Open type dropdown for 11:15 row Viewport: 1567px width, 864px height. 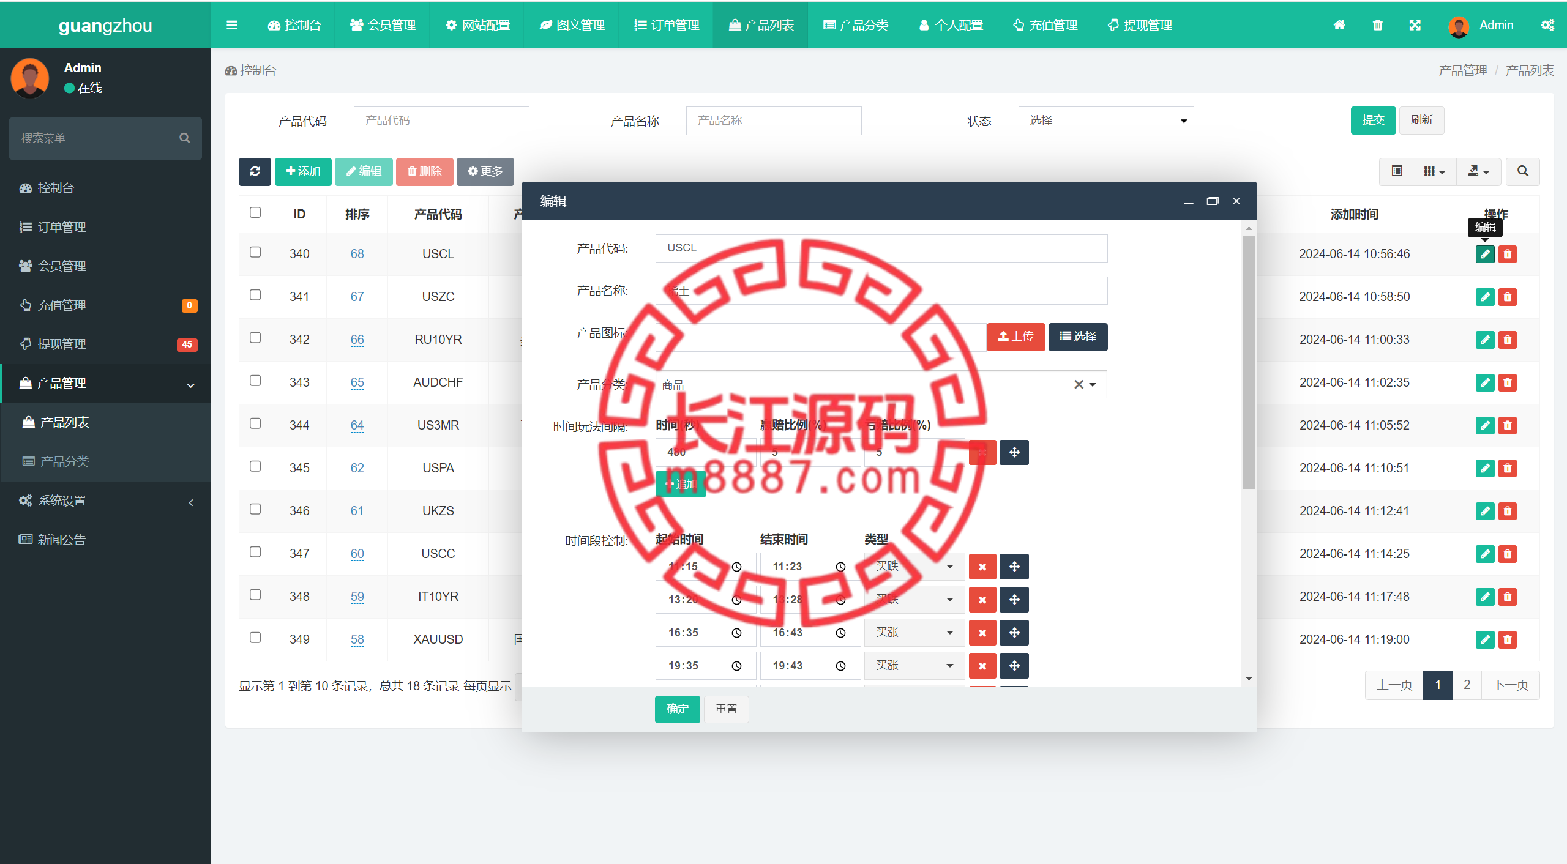tap(914, 567)
